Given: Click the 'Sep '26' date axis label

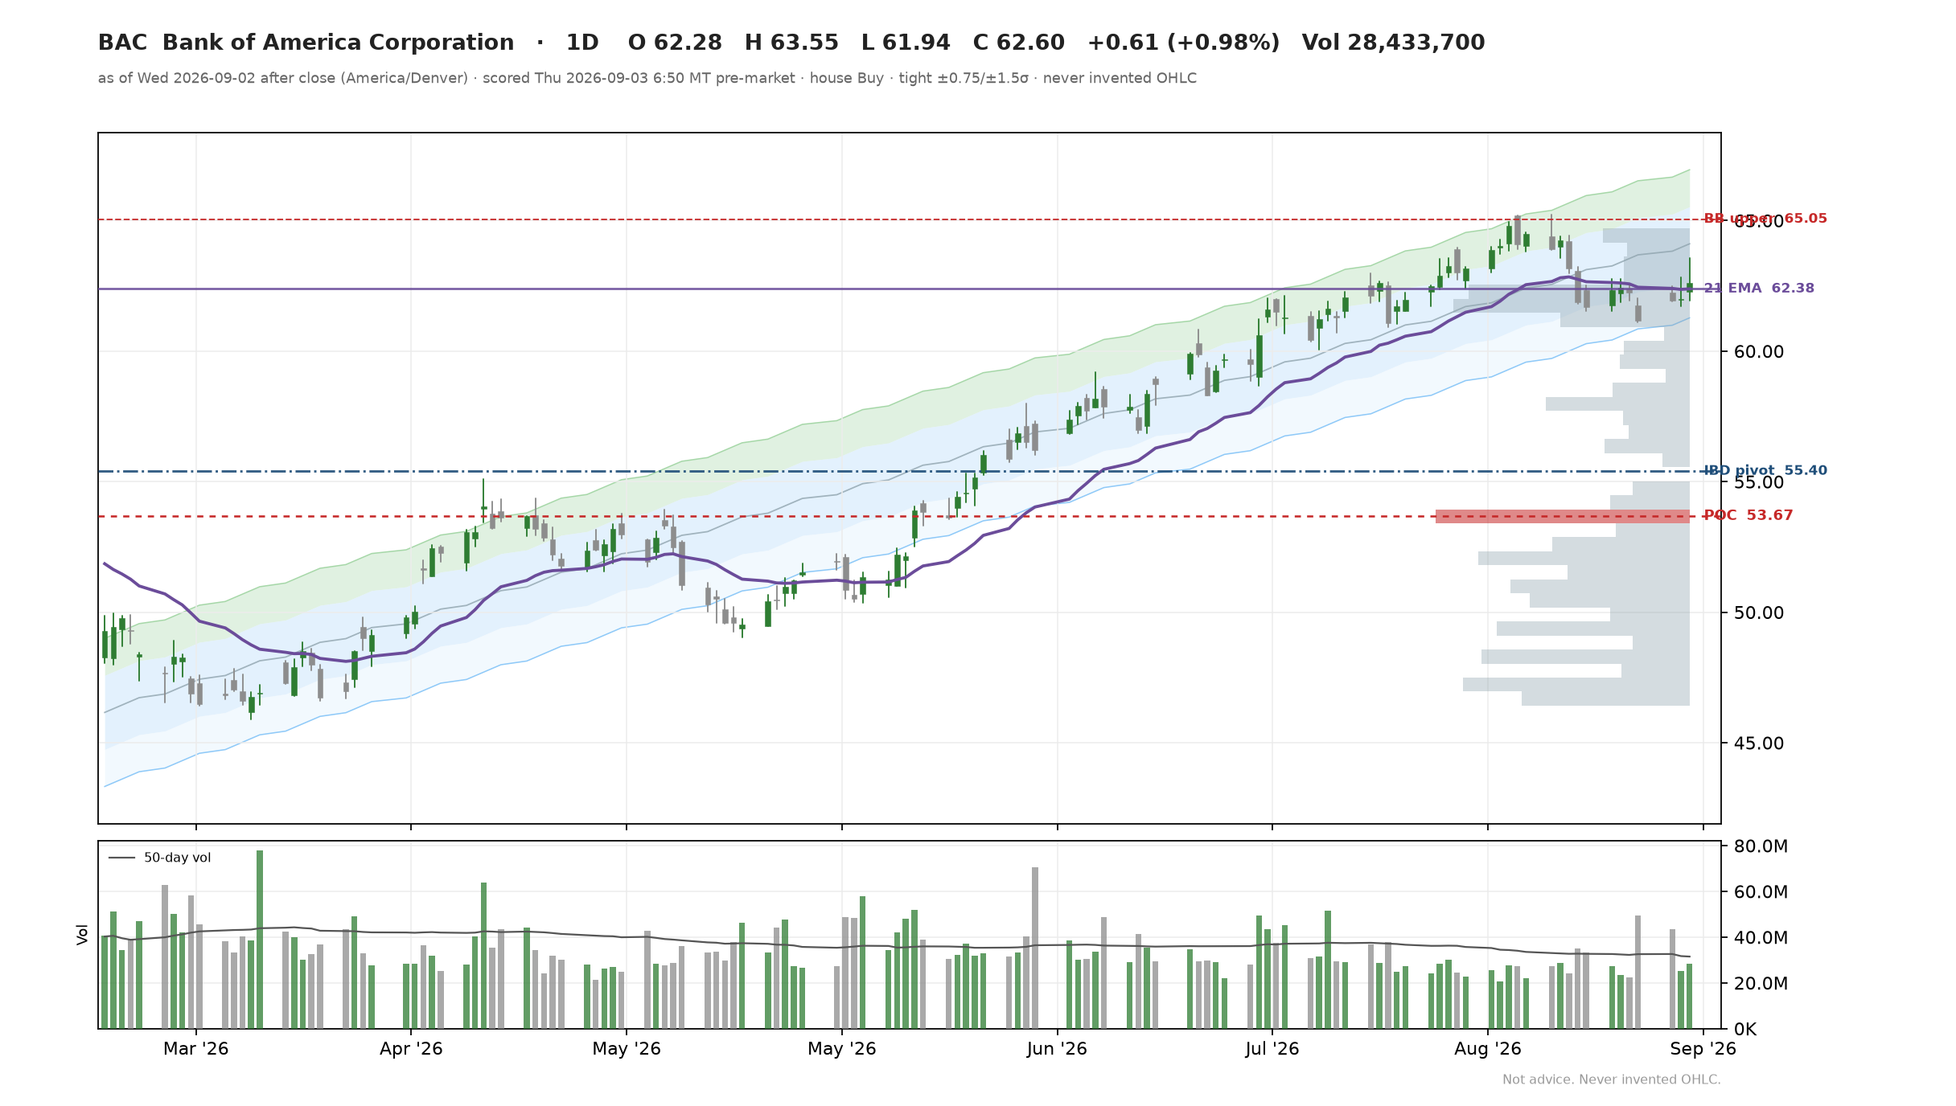Looking at the screenshot, I should click(1703, 1049).
